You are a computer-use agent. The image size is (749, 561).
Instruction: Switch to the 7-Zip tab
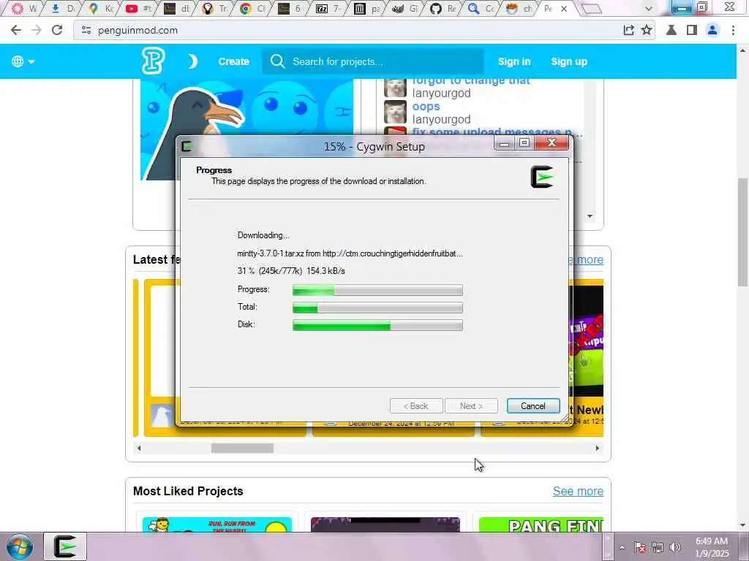pyautogui.click(x=327, y=9)
